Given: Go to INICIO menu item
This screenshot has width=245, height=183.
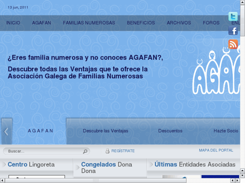Looking at the screenshot, I should (x=13, y=23).
